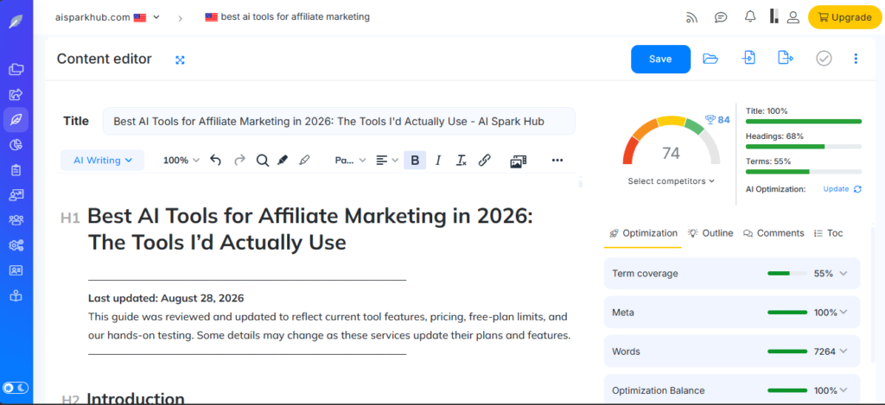Click the Terms: 55% progress bar
Viewport: 885px width, 405px height.
[x=804, y=172]
